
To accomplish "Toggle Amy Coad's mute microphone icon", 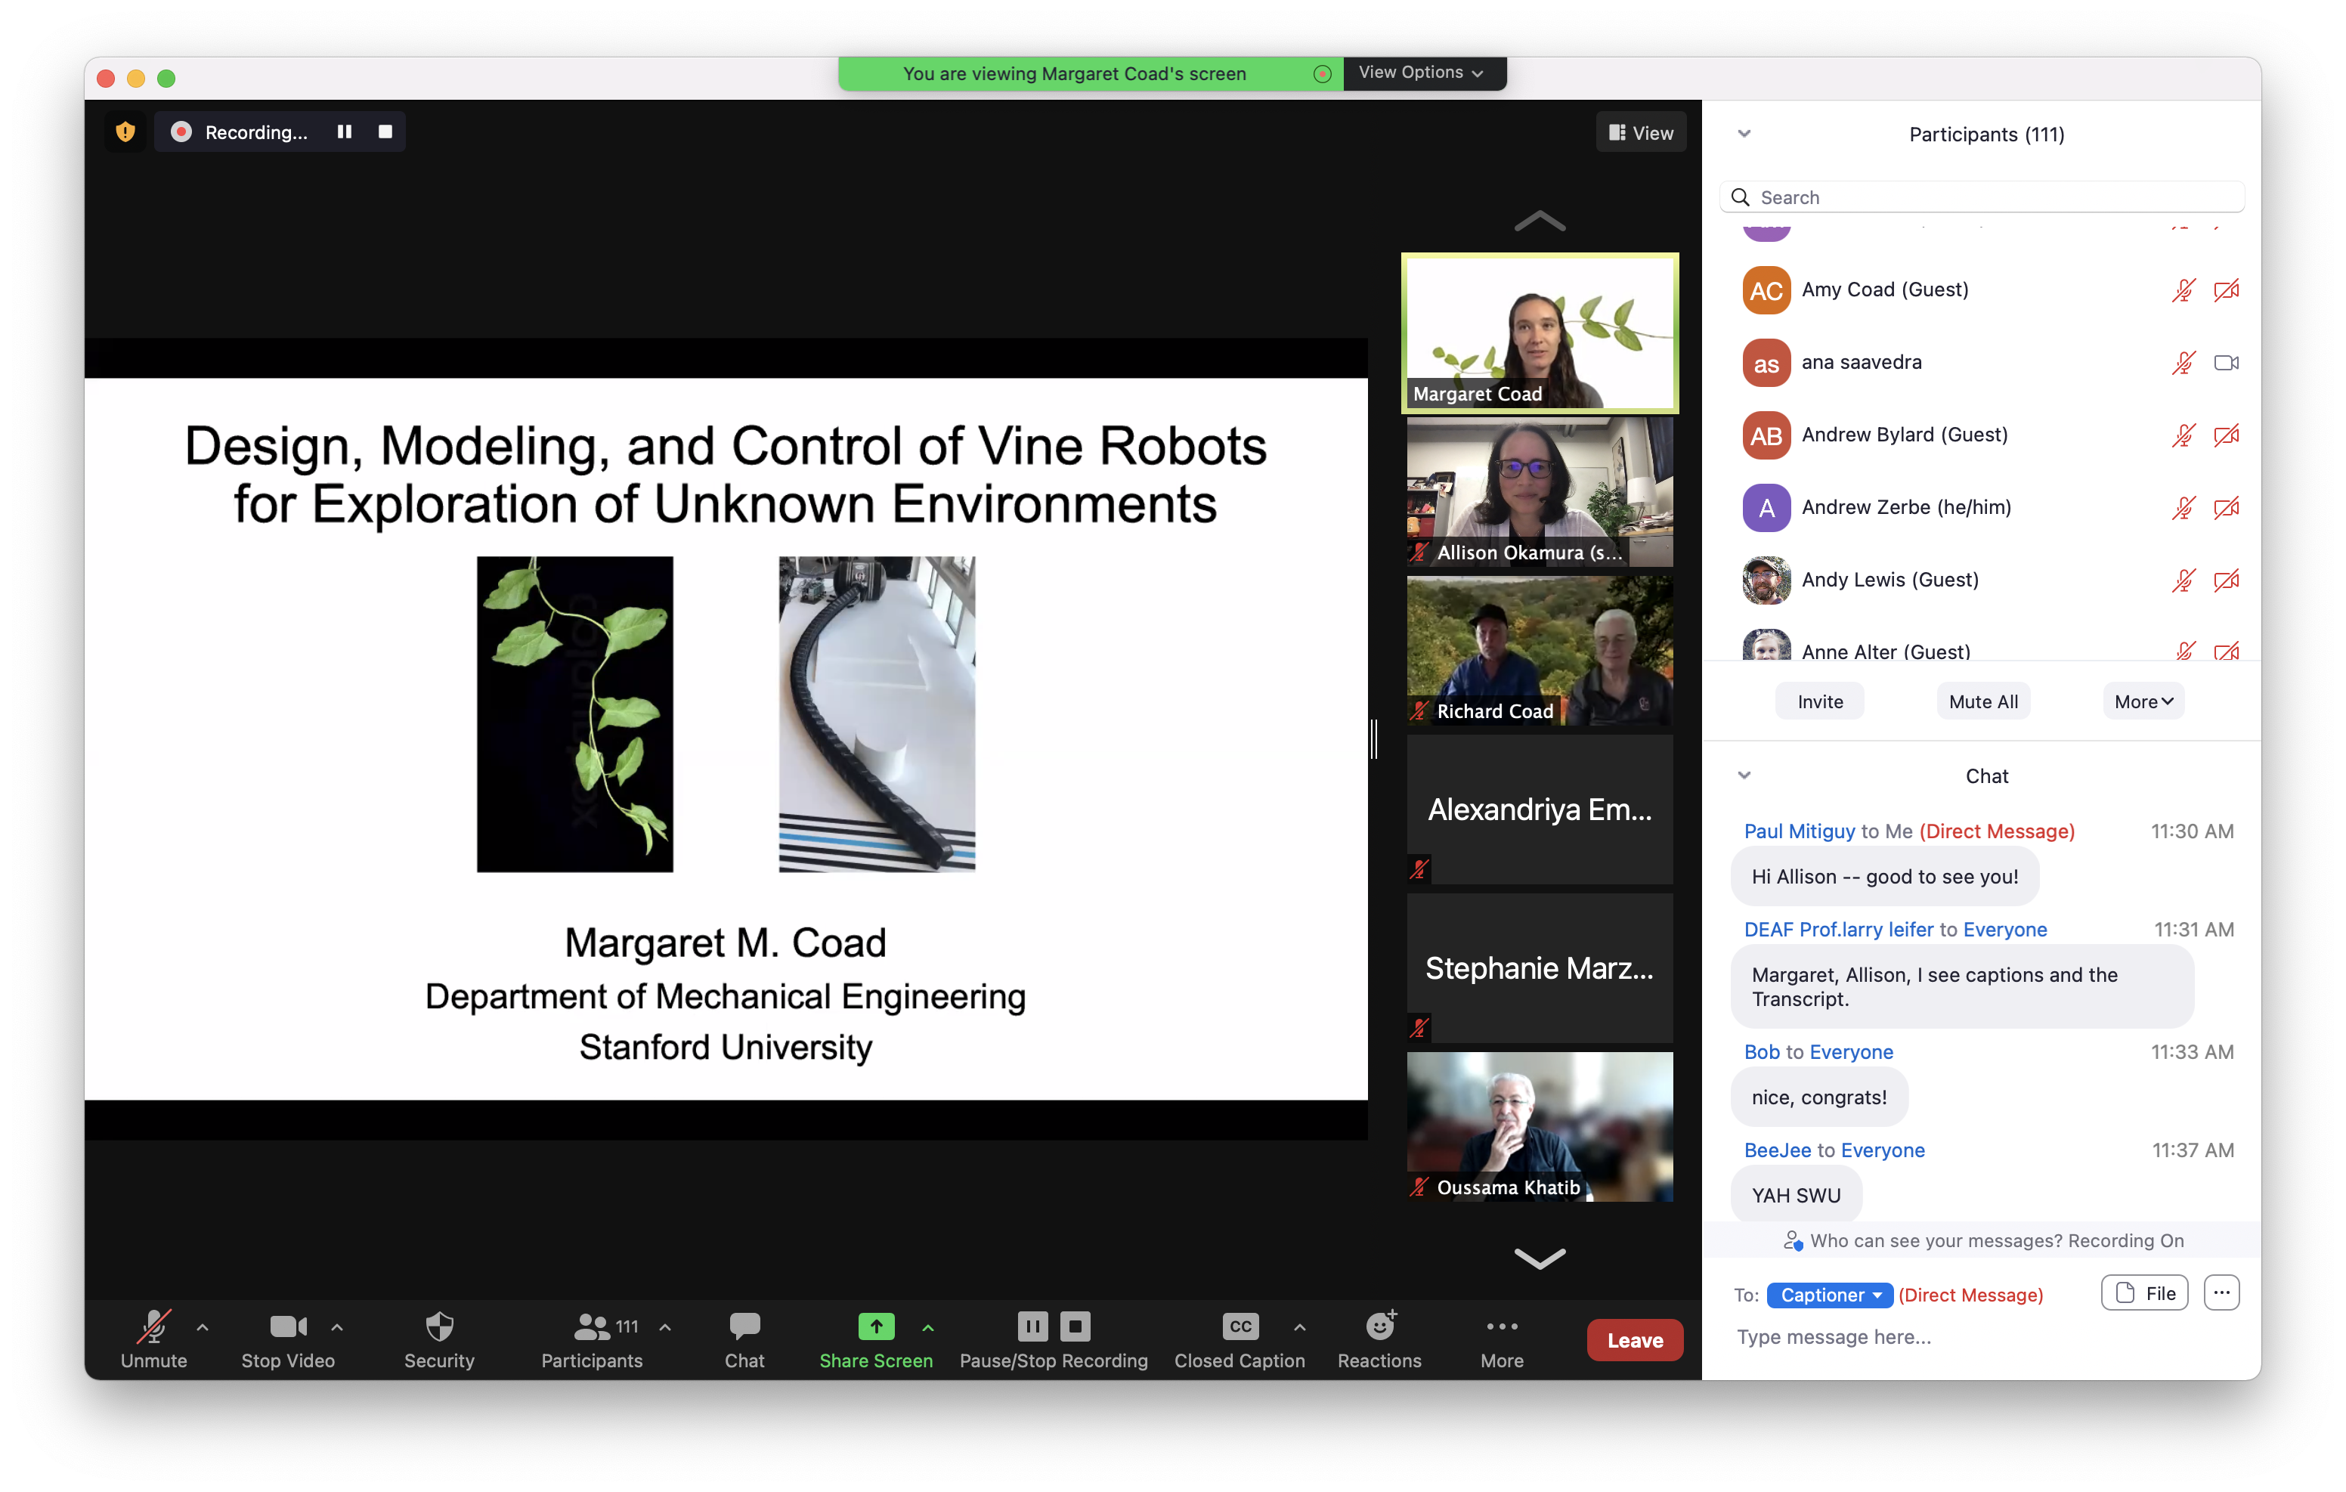I will point(2184,290).
